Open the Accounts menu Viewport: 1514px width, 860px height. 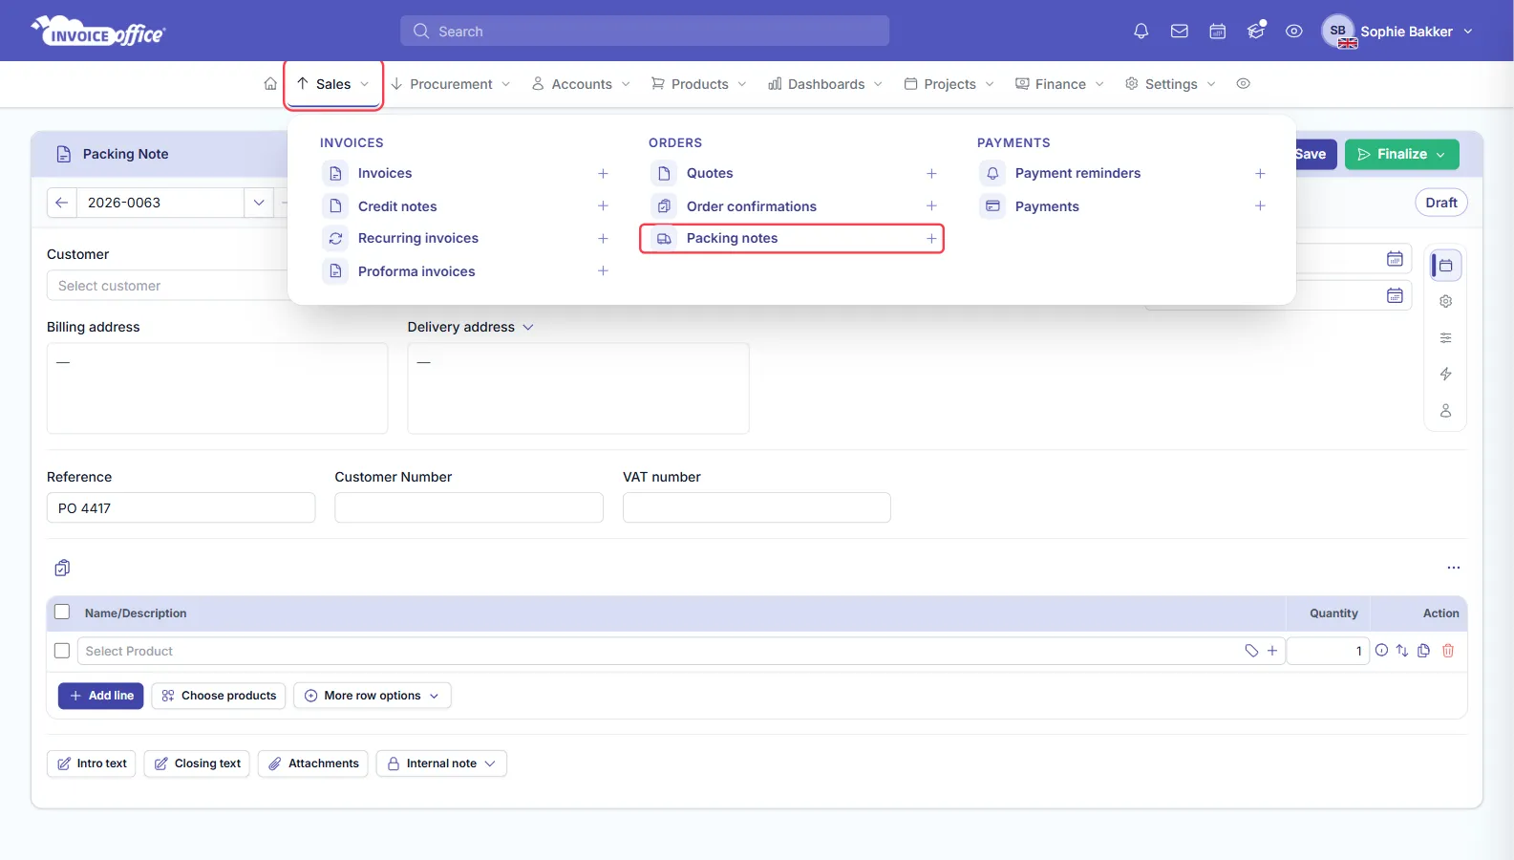coord(581,84)
